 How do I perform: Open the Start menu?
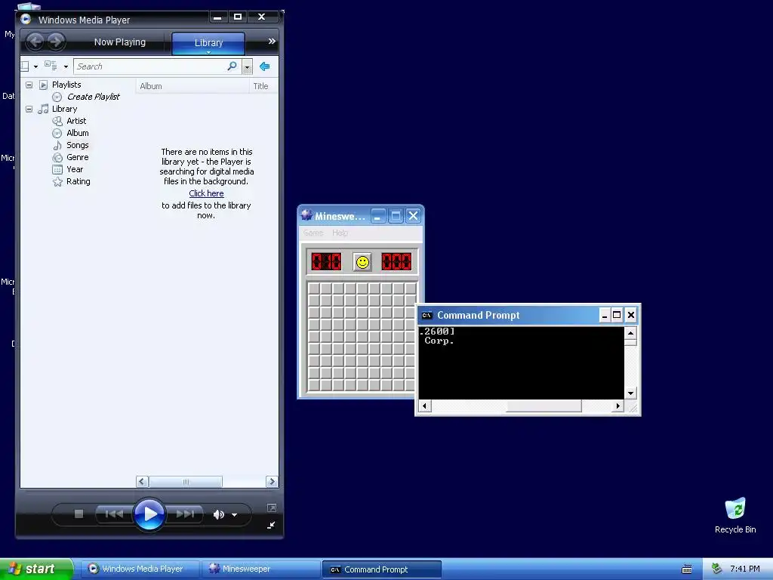pyautogui.click(x=36, y=569)
